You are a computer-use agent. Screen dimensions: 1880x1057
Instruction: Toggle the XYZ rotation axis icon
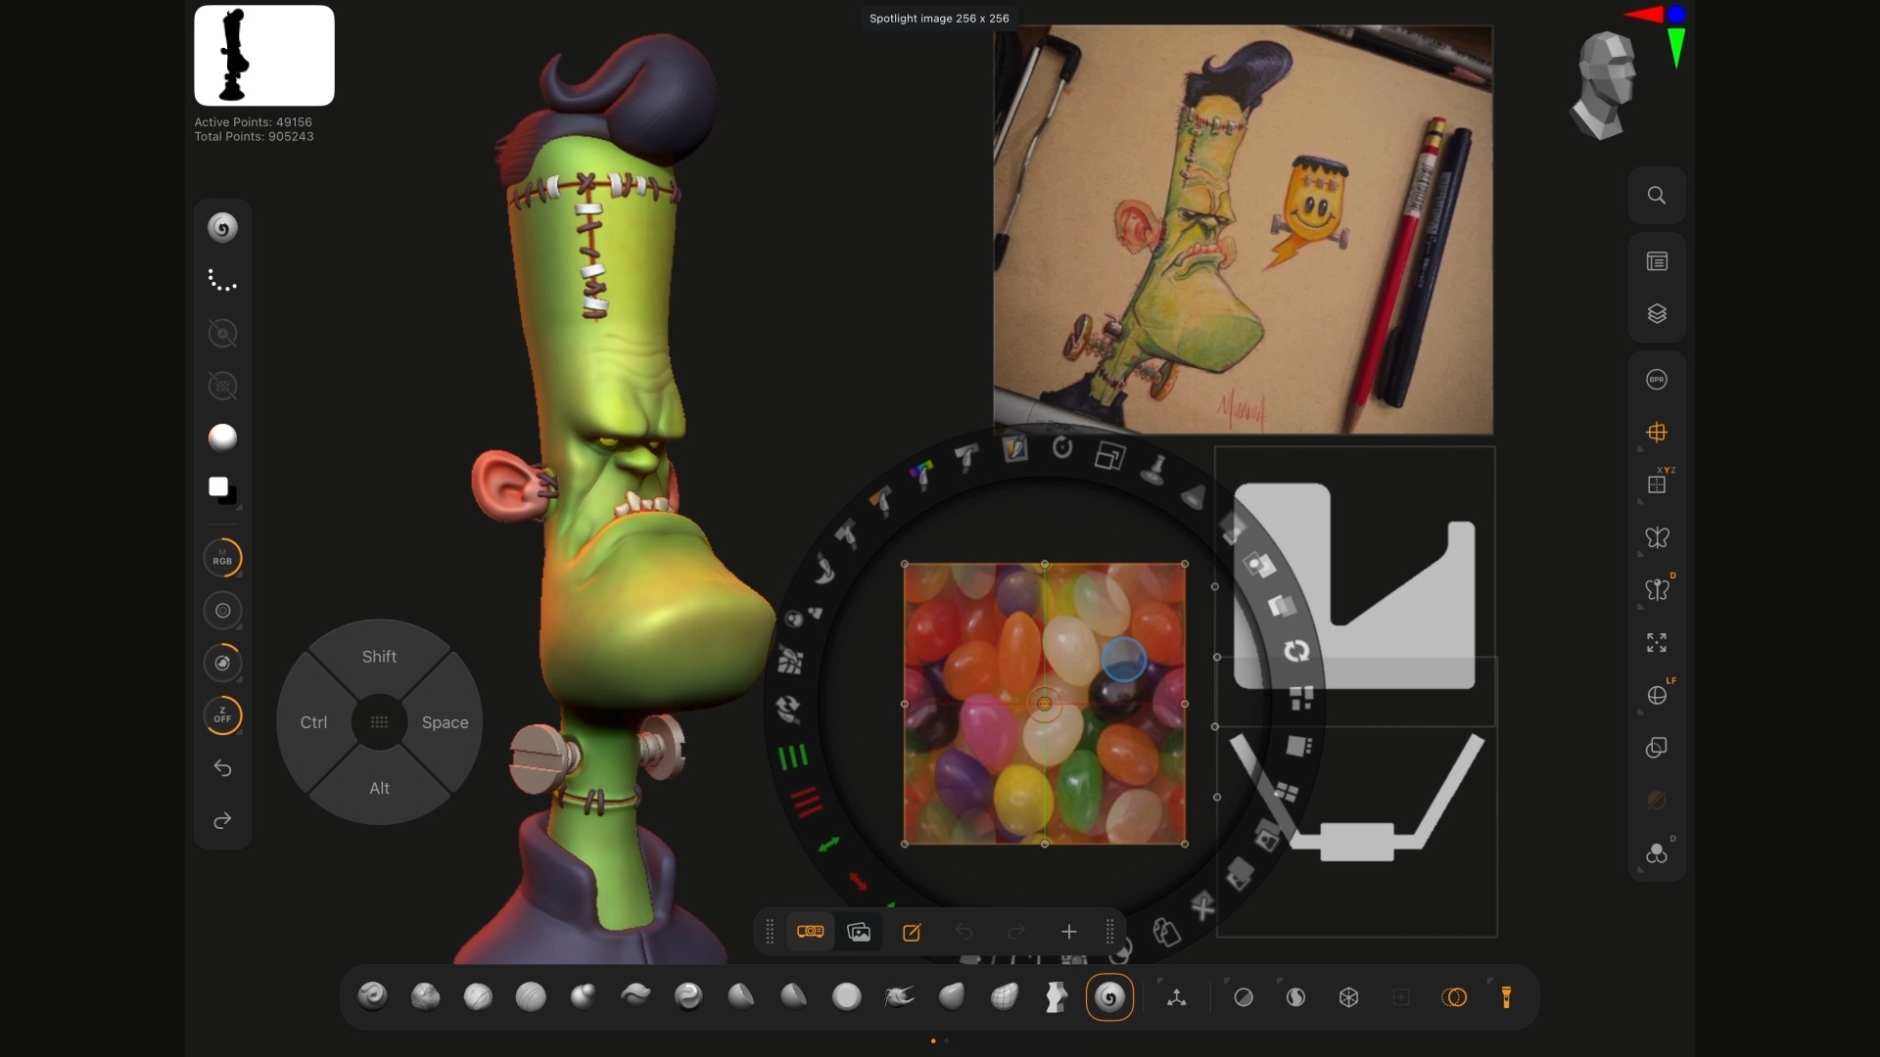pos(1657,484)
